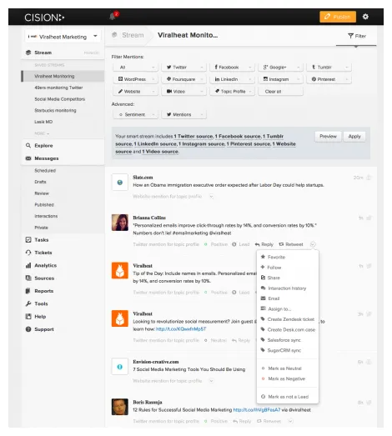This screenshot has height=436, width=392.
Task: Choose Create Zendesk ticket
Action: pos(288,319)
